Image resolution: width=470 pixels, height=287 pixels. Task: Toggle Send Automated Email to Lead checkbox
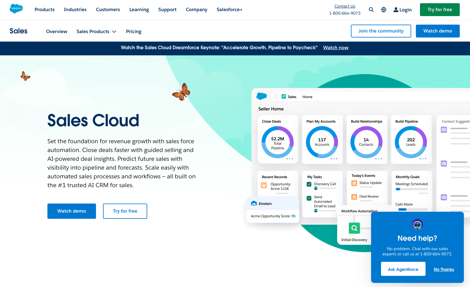click(309, 198)
